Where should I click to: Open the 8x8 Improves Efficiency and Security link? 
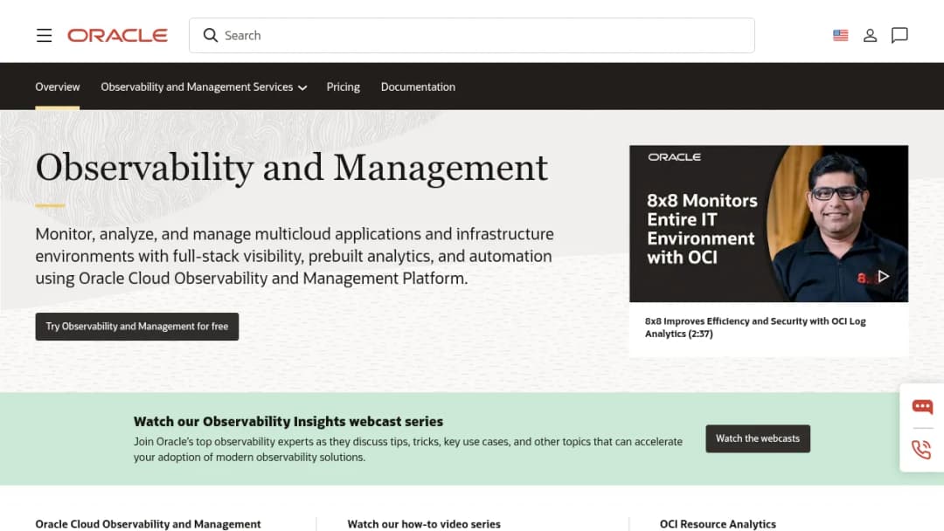tap(755, 328)
